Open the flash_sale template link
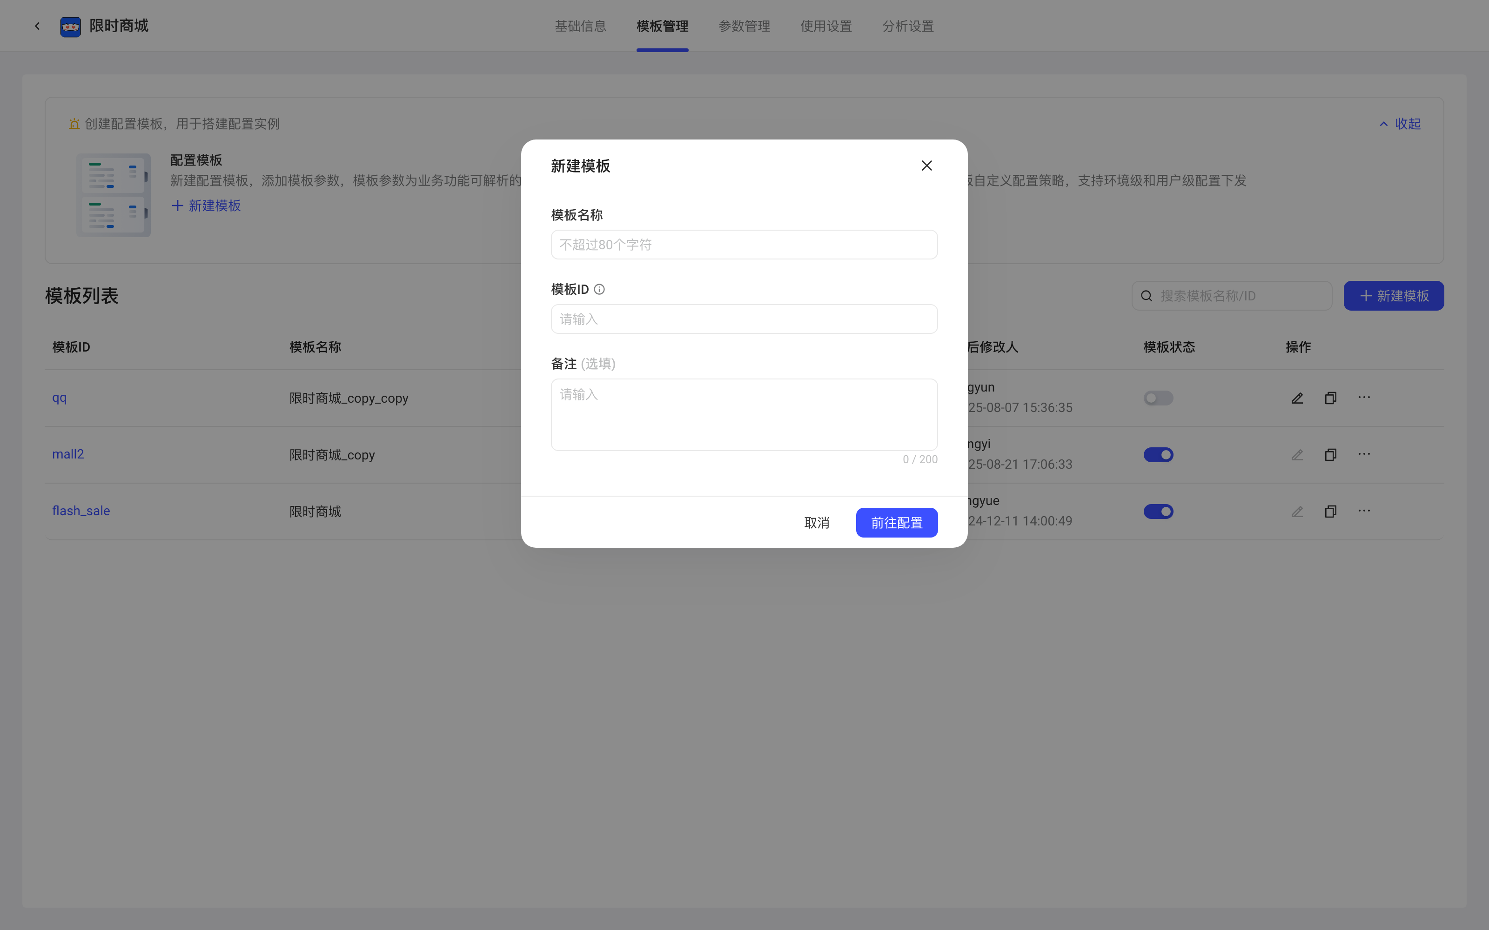This screenshot has width=1489, height=930. (80, 511)
